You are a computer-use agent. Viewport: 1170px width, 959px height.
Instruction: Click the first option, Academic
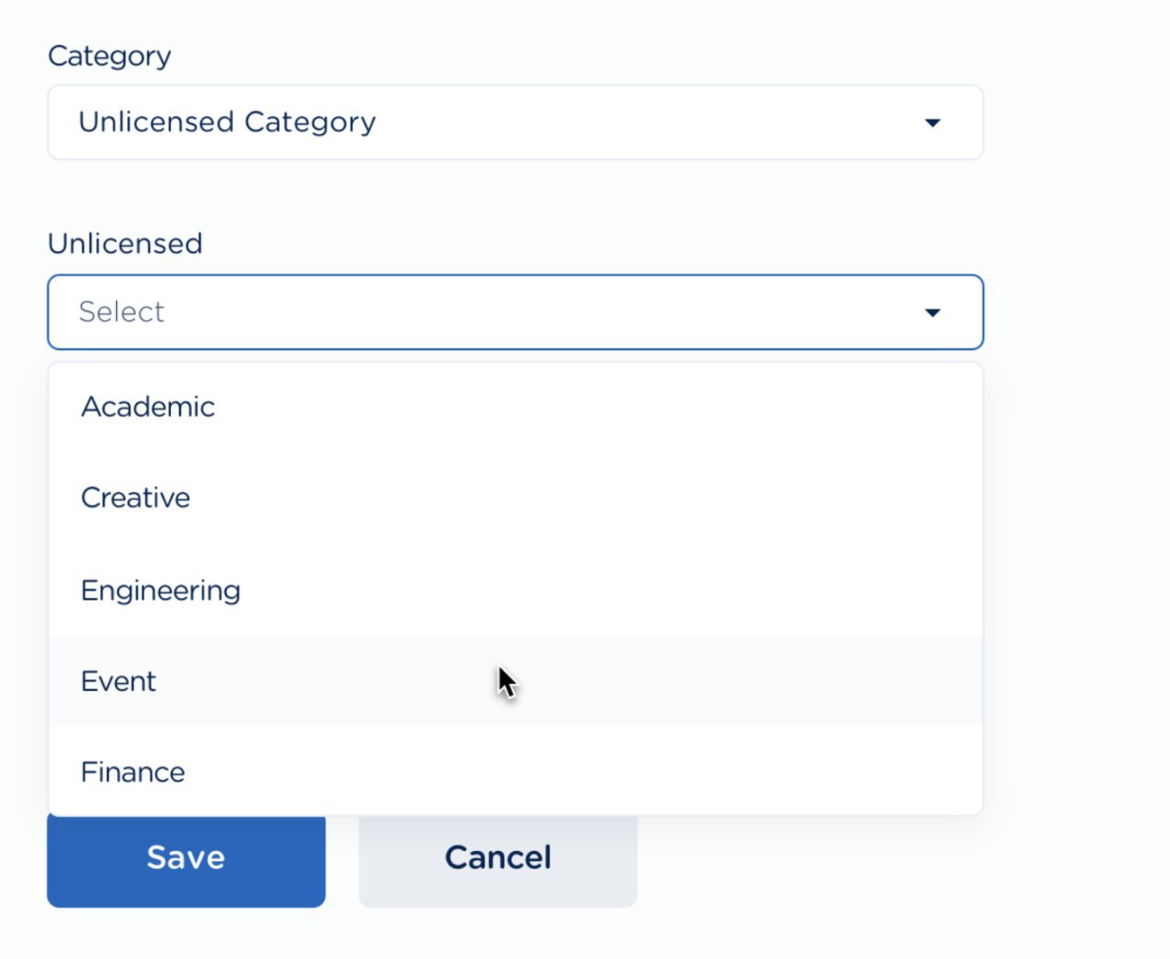click(516, 407)
